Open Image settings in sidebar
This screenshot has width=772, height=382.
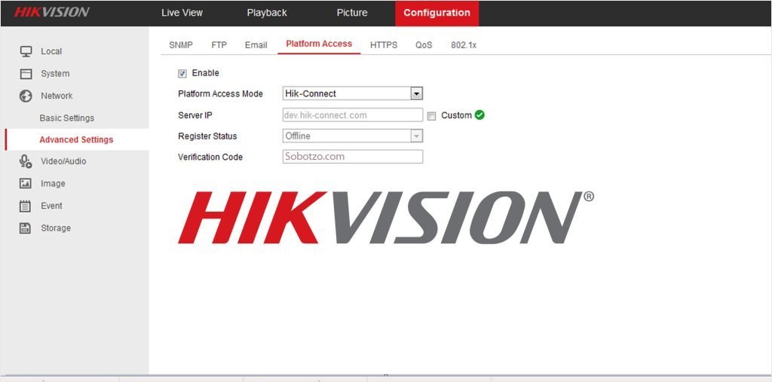54,184
